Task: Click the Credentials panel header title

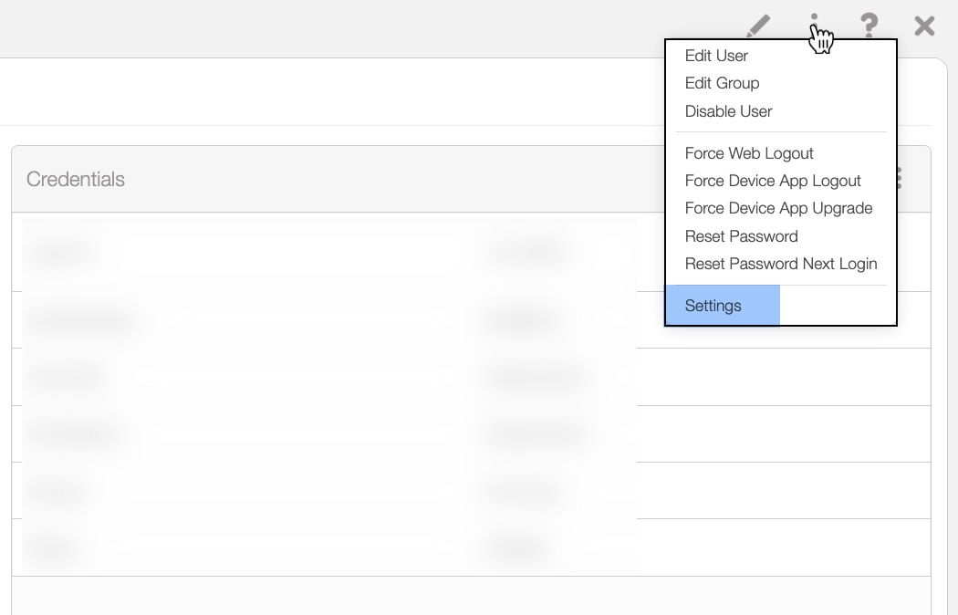Action: (x=76, y=180)
